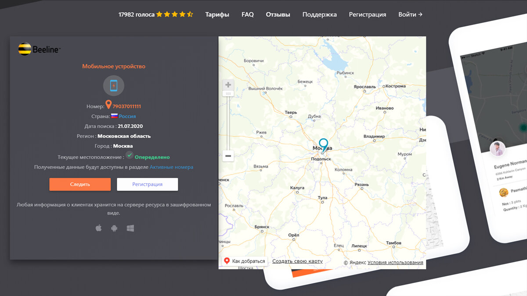Click the white Регистрация button
The height and width of the screenshot is (296, 527).
tap(148, 184)
